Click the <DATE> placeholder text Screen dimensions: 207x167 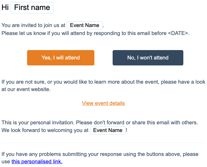(178, 33)
